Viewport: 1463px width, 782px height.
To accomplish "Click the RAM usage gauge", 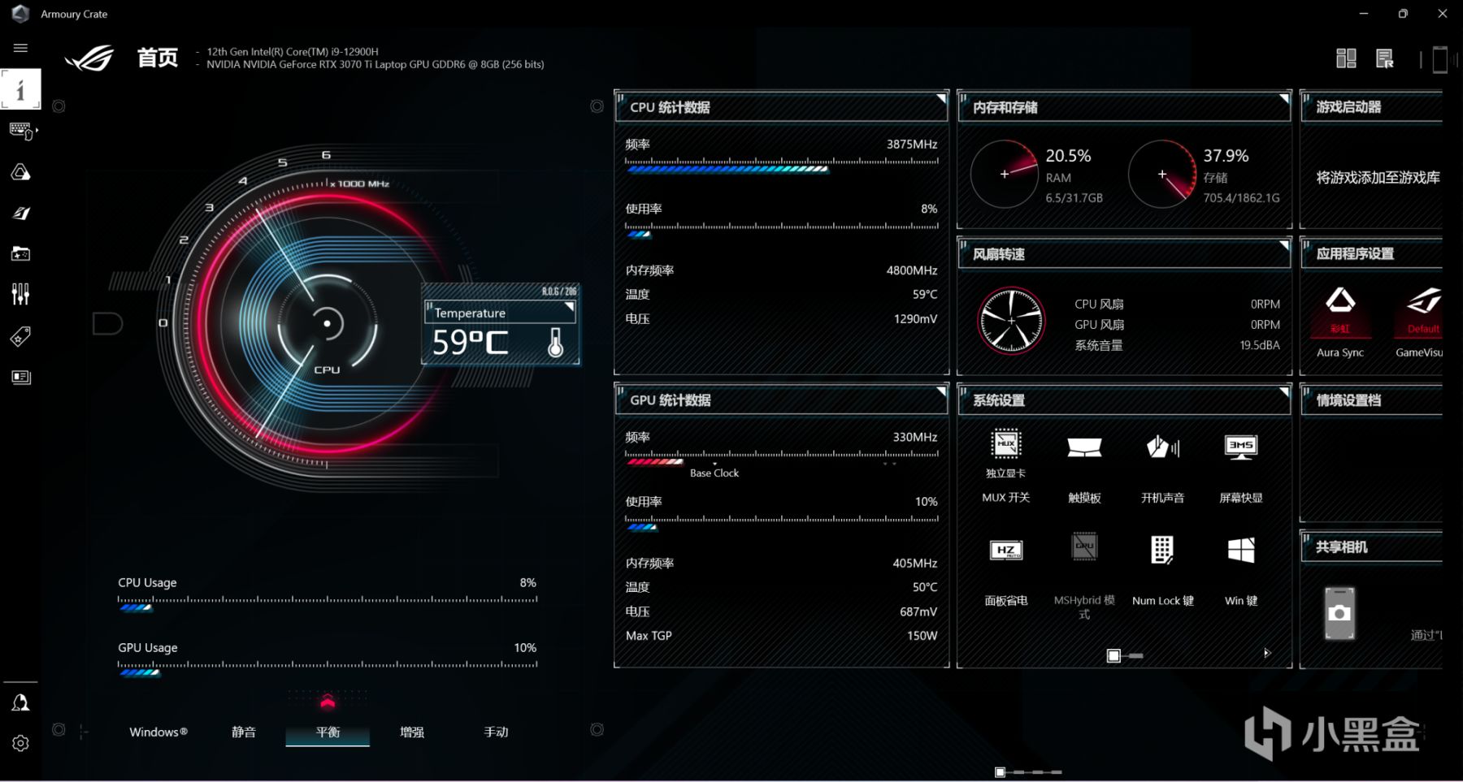I will click(x=1005, y=174).
